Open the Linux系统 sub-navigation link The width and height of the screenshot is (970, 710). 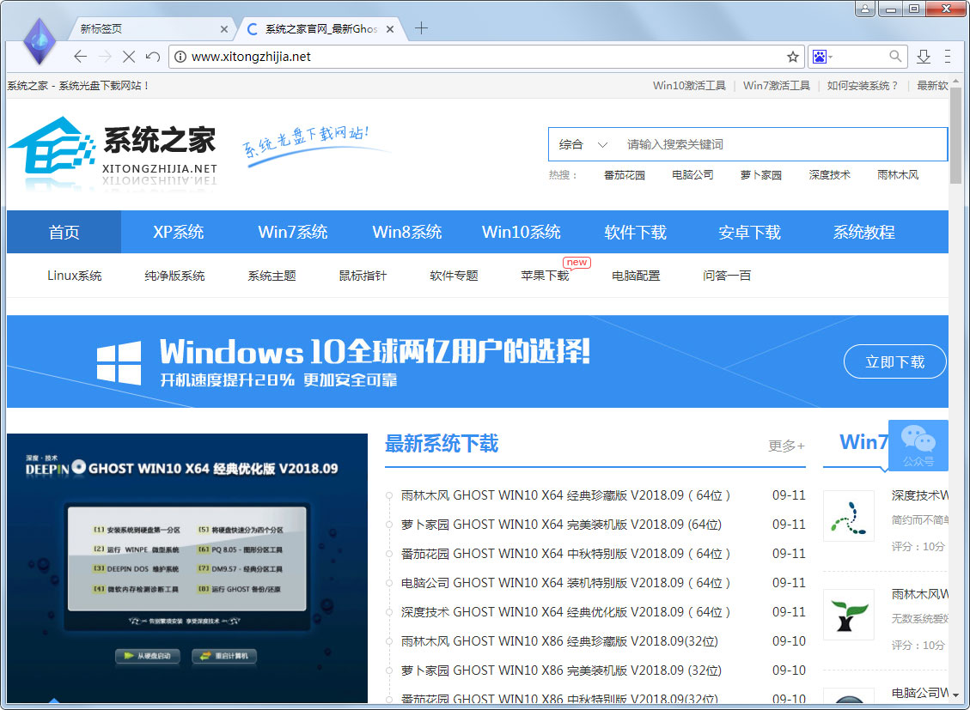coord(74,276)
